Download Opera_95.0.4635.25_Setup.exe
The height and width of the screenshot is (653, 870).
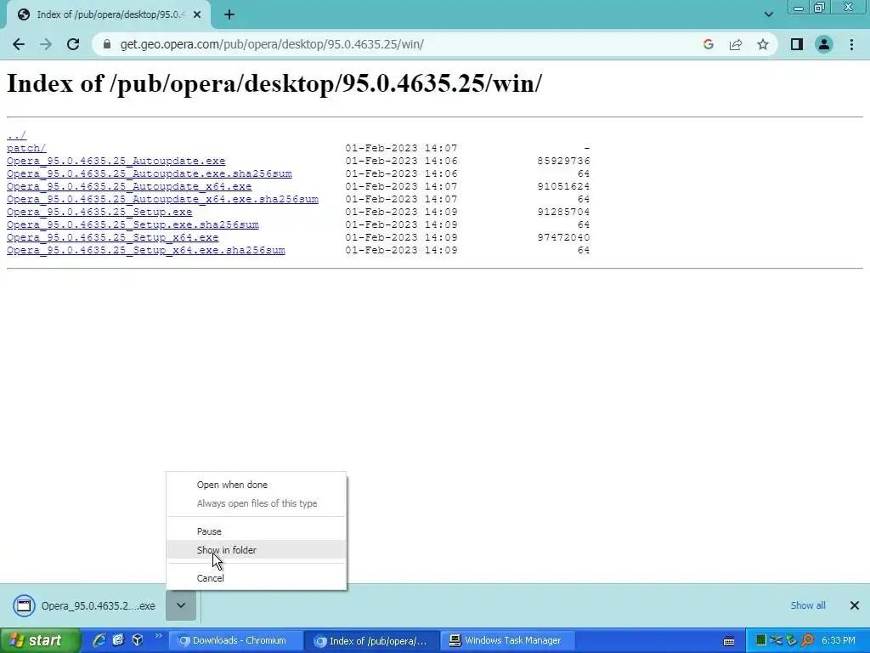coord(99,212)
